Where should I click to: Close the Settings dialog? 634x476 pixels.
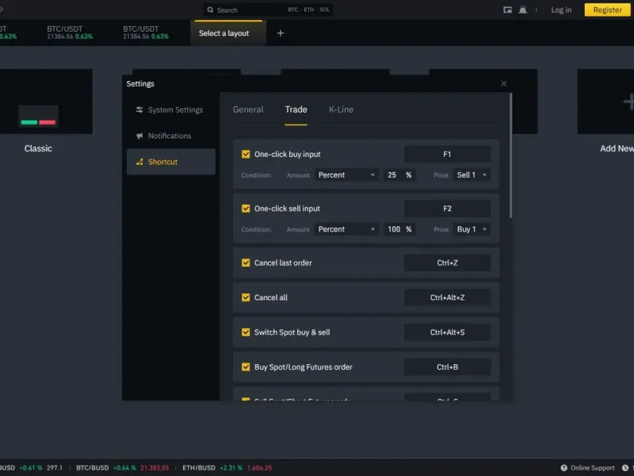click(x=503, y=83)
